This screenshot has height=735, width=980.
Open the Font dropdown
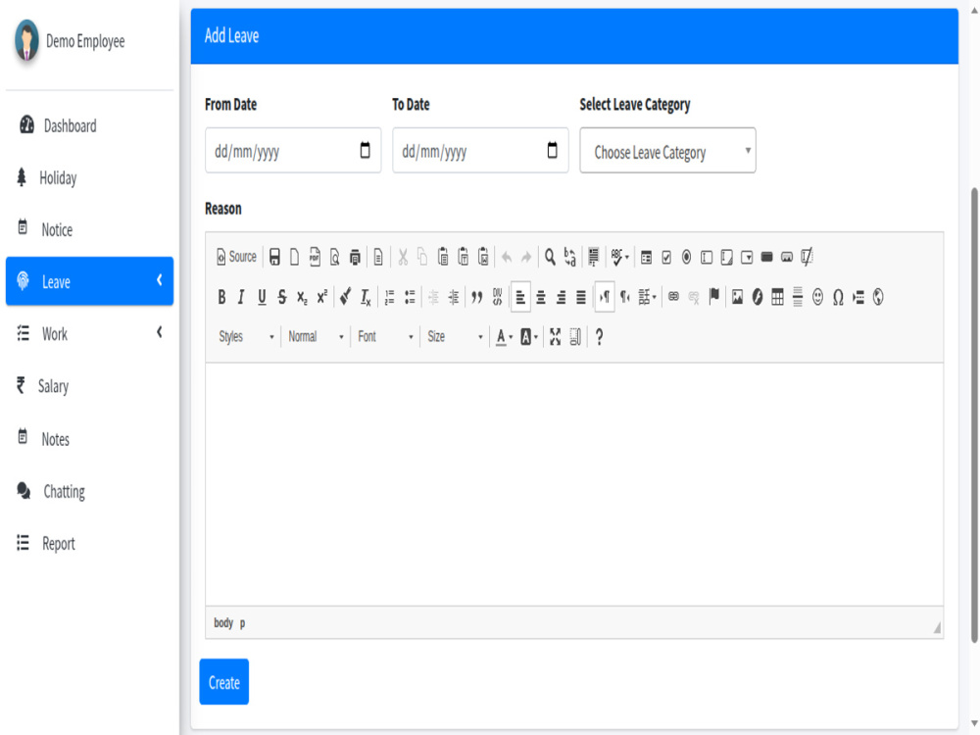point(385,337)
